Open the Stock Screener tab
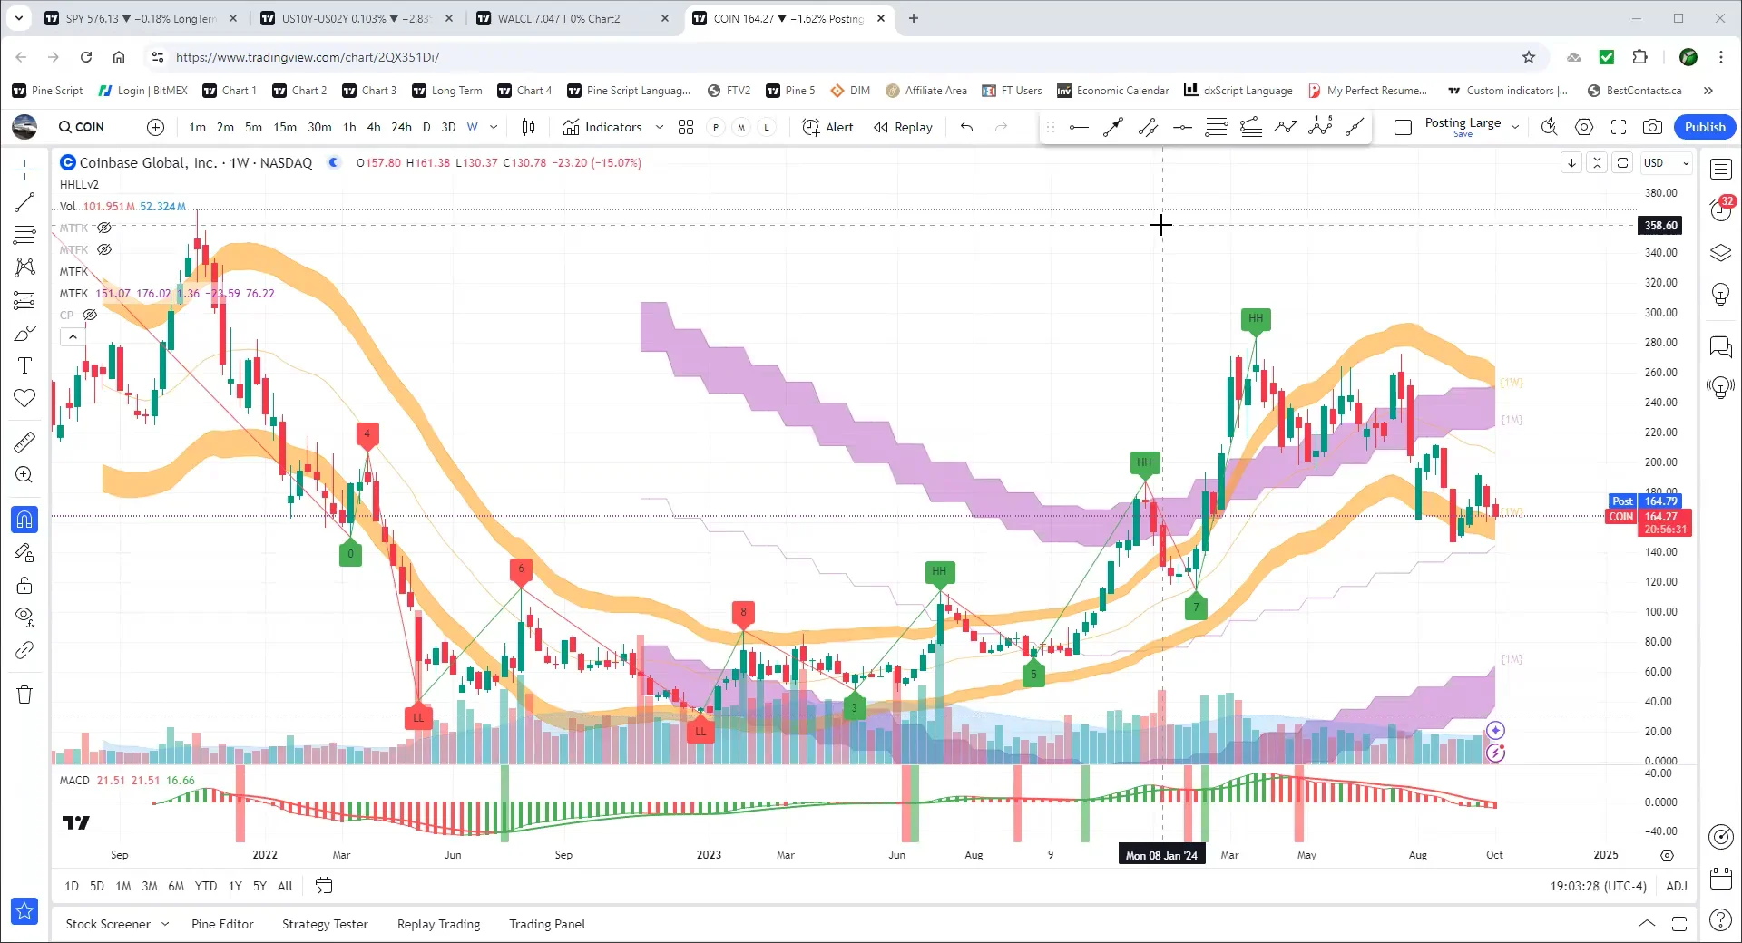 click(x=108, y=924)
